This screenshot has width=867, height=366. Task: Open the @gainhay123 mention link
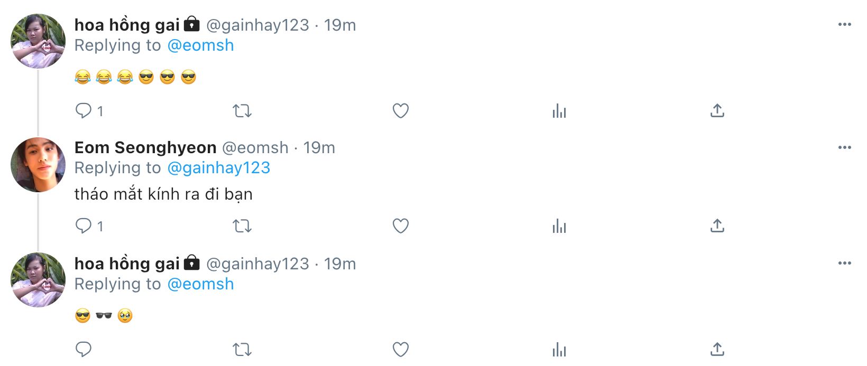pos(218,168)
